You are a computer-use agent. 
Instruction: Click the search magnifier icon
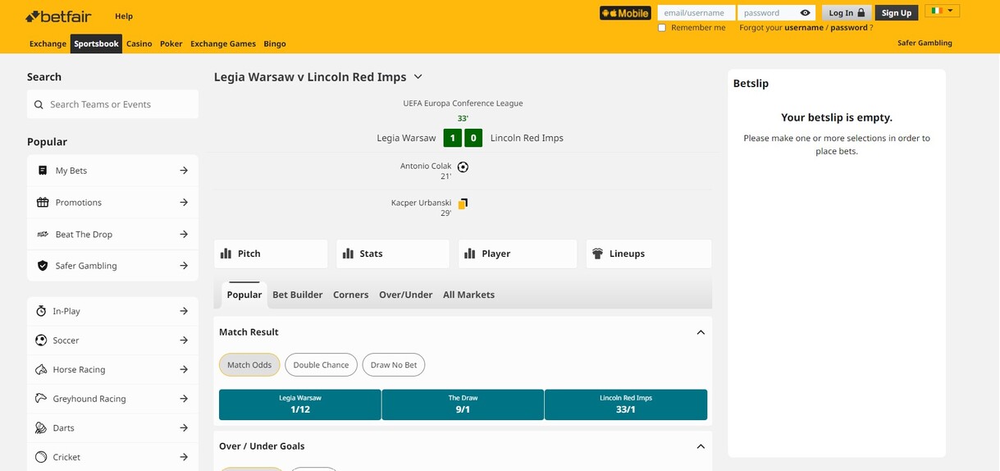point(39,105)
